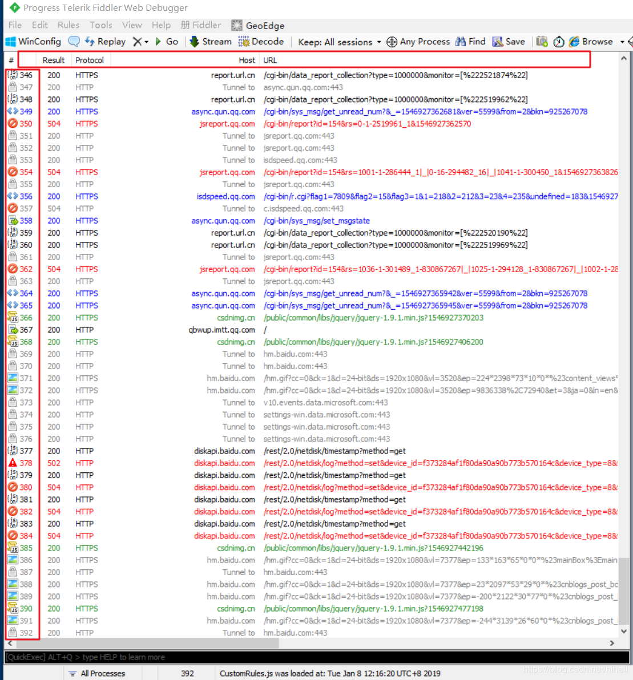
Task: Click session 358 green arrow document icon
Action: tap(13, 221)
